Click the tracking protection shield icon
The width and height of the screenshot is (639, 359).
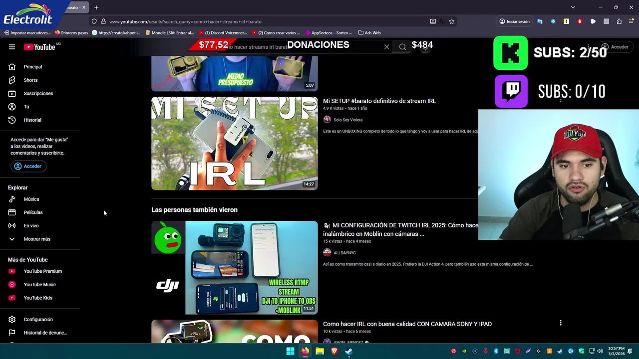(x=94, y=21)
